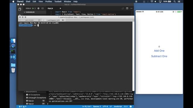Open Visual Studio Code from the Dock

(13, 57)
